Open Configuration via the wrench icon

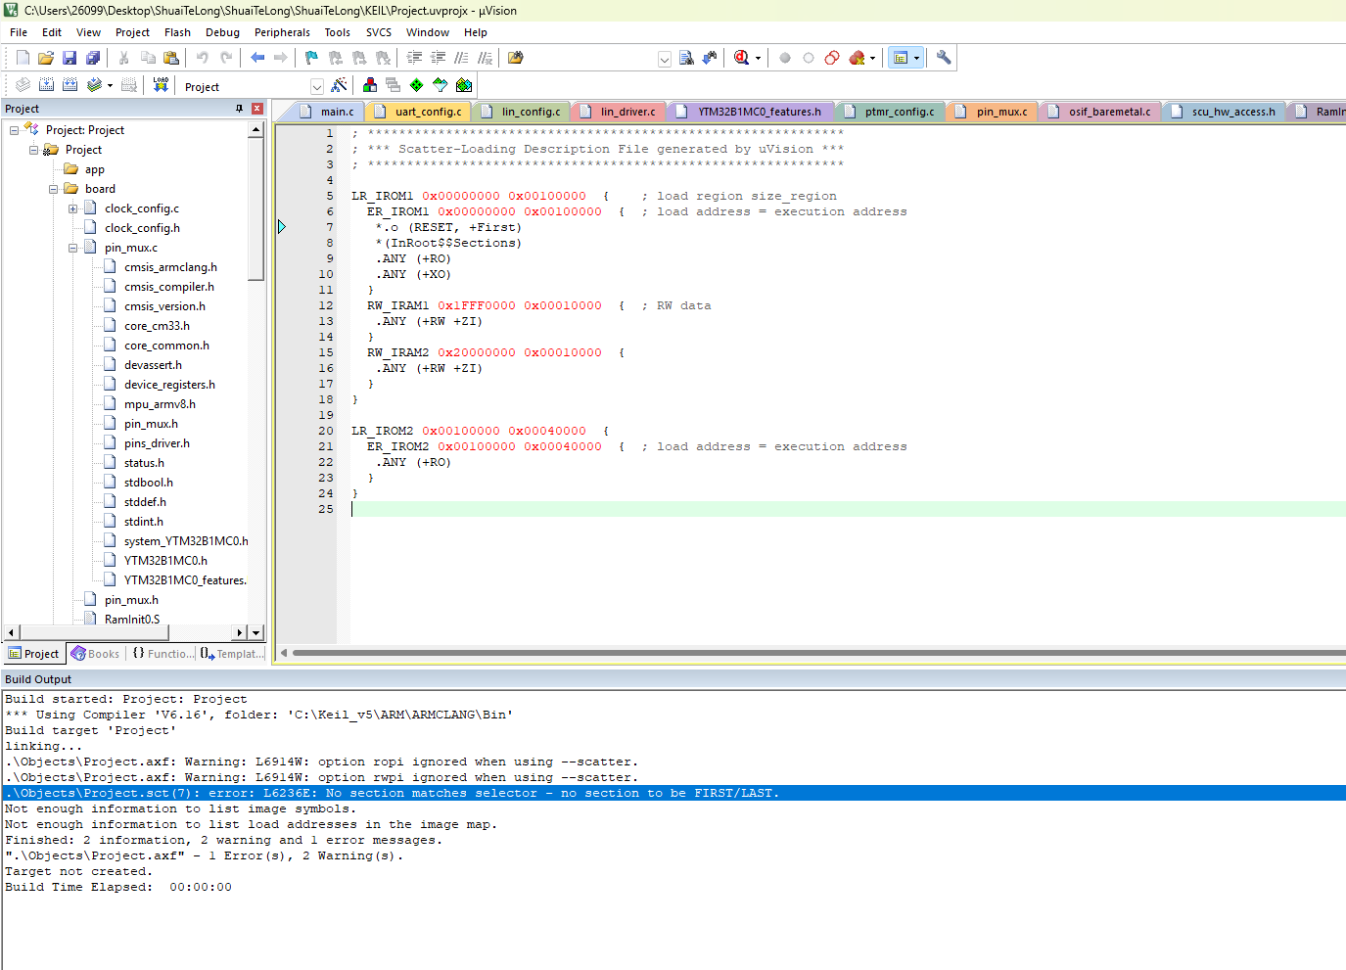(944, 58)
